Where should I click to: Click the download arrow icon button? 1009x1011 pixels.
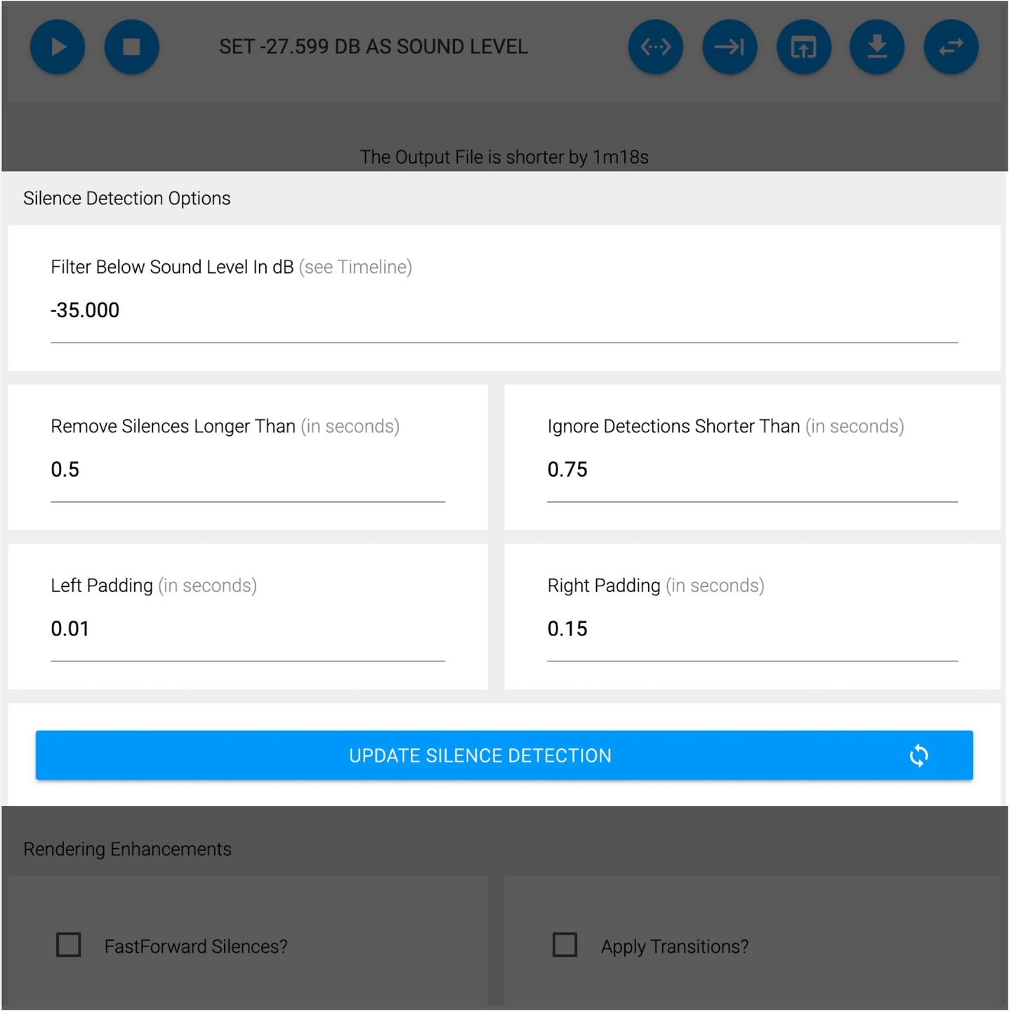(x=877, y=47)
